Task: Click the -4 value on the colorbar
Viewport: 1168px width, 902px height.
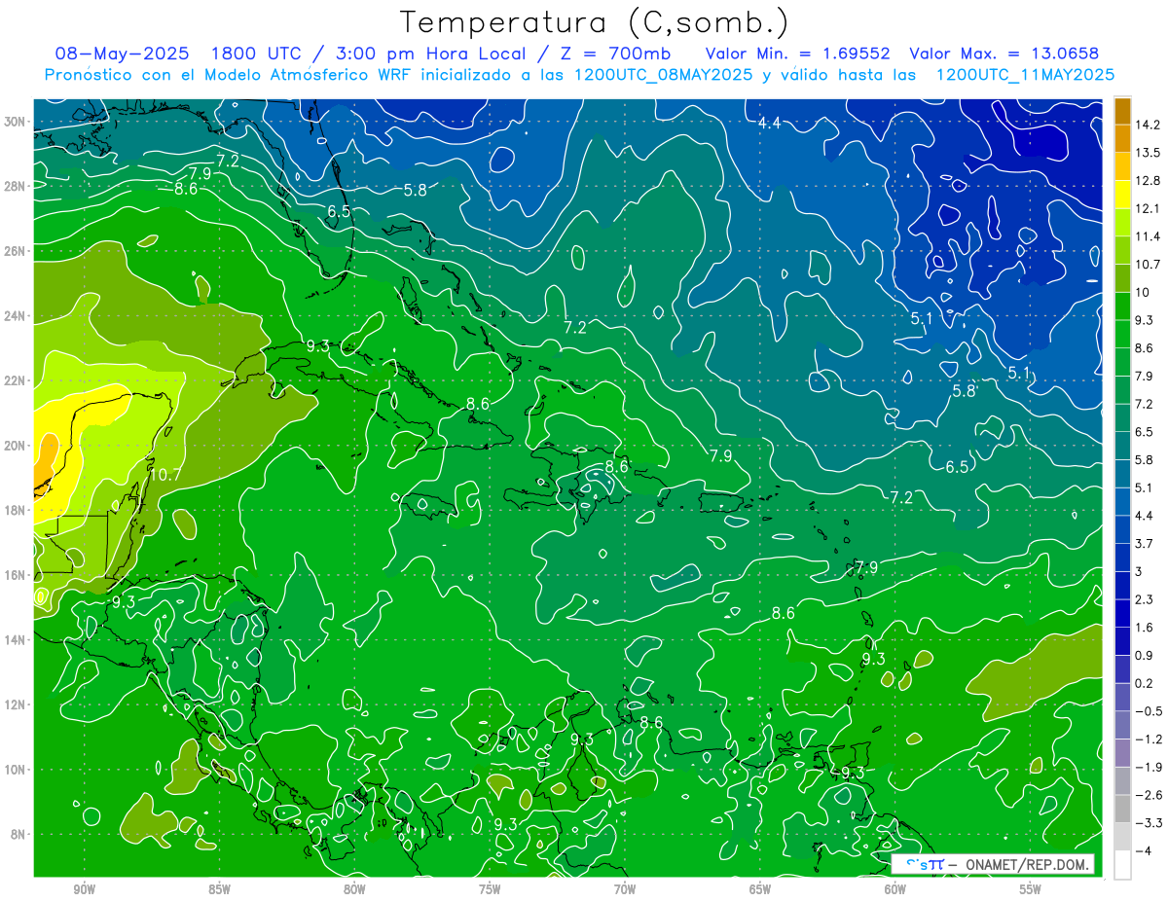Action: [1143, 850]
